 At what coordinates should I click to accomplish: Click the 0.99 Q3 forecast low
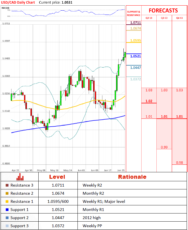point(164,147)
